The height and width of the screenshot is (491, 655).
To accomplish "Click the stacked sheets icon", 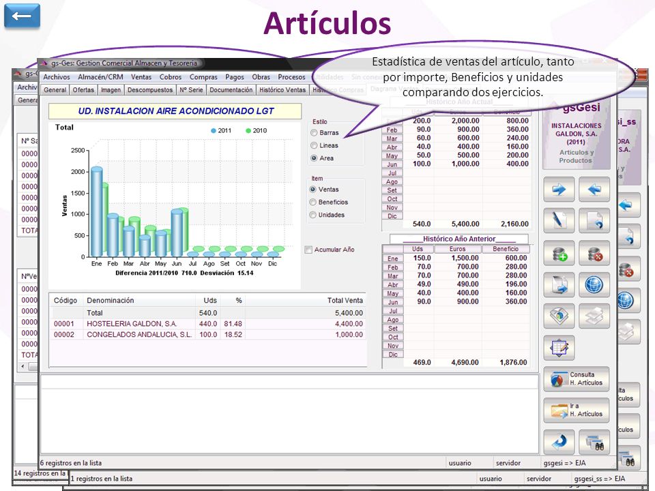I will 594,316.
